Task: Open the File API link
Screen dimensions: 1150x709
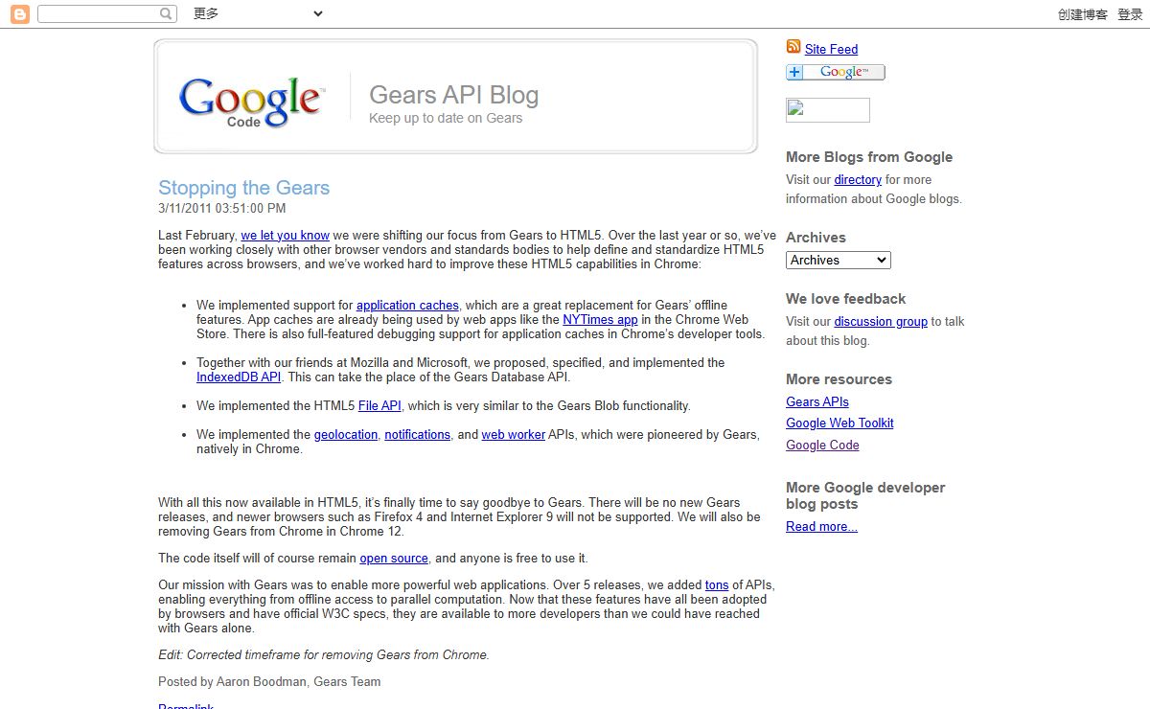Action: click(379, 405)
